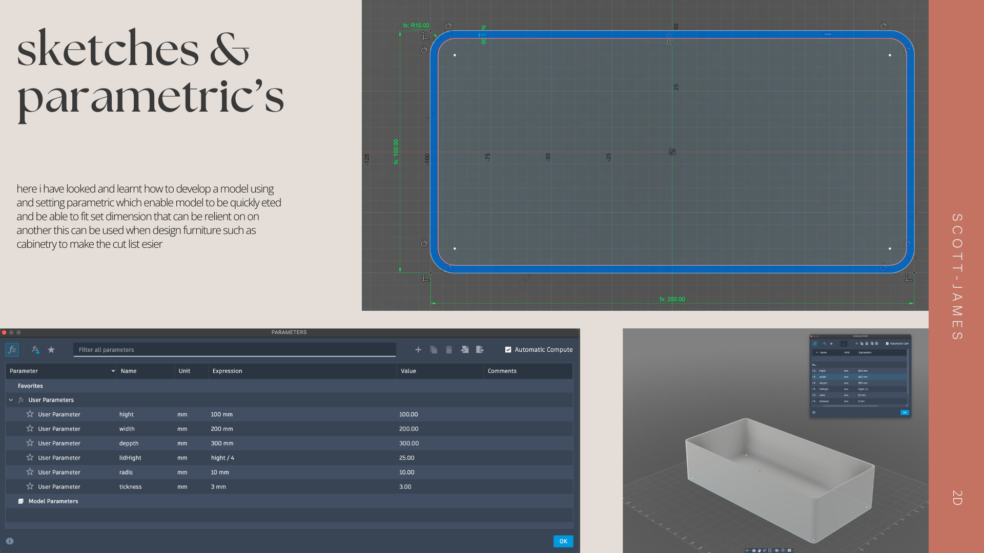Screen dimensions: 984x553
Task: Add a new user parameter
Action: (418, 350)
